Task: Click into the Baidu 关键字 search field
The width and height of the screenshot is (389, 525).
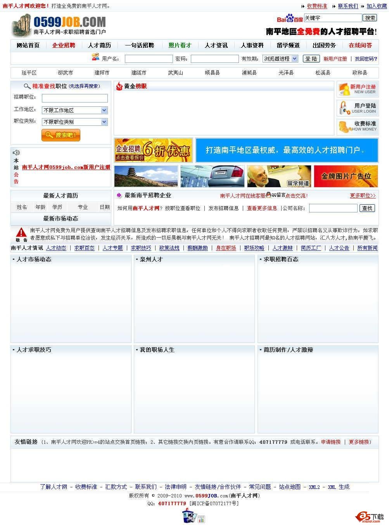Action: pyautogui.click(x=333, y=18)
